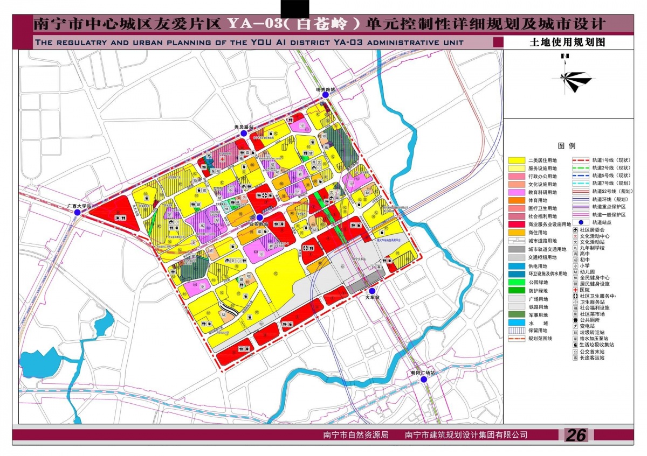The height and width of the screenshot is (456, 647).
Task: Click the 二类居住用地 yellow legend swatch
Action: pyautogui.click(x=517, y=160)
